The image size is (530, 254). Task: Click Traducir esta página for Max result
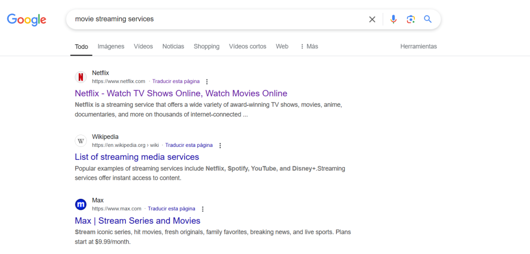pos(171,208)
